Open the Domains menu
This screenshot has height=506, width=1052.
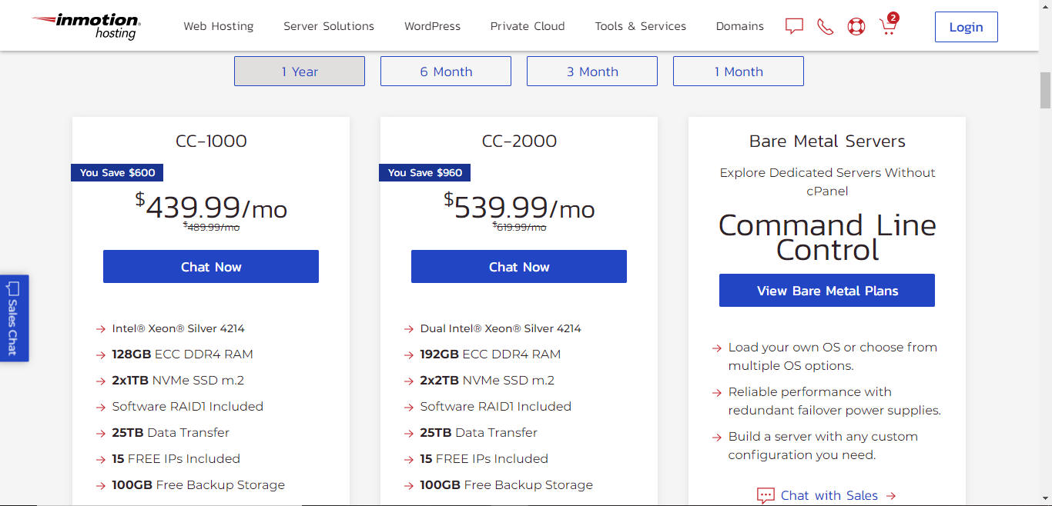click(739, 26)
